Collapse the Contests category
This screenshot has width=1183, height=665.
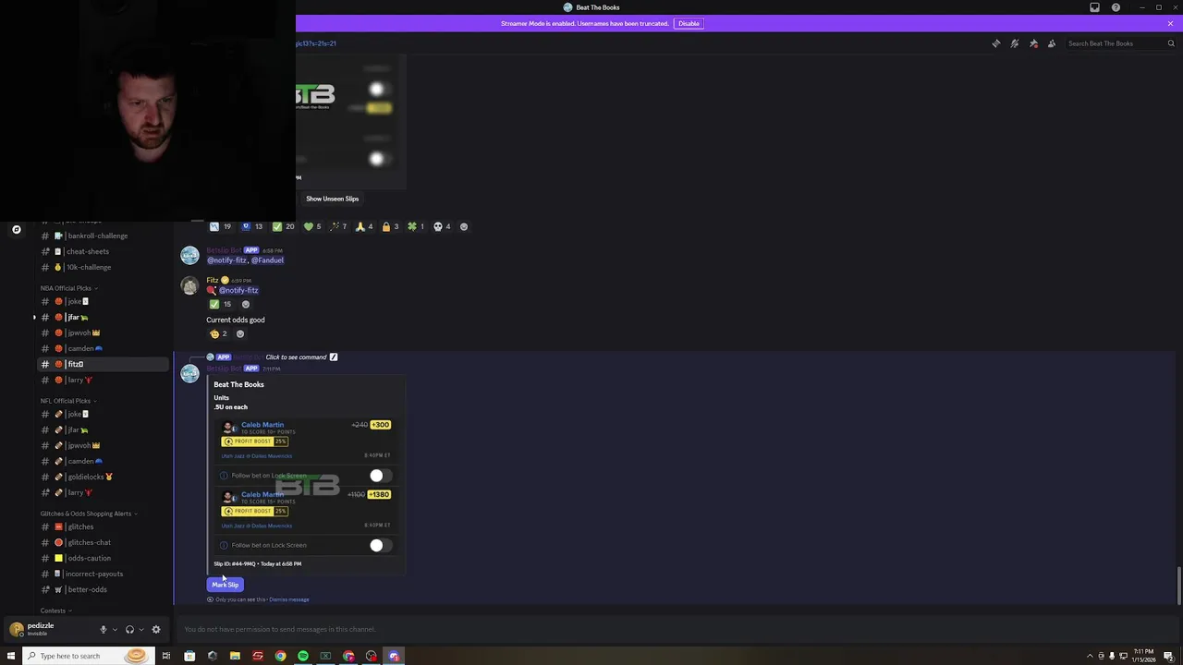pyautogui.click(x=55, y=611)
